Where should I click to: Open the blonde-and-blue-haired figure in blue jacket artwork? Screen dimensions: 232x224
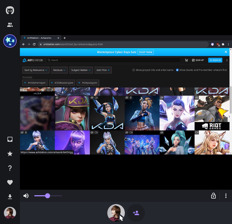pos(142,113)
